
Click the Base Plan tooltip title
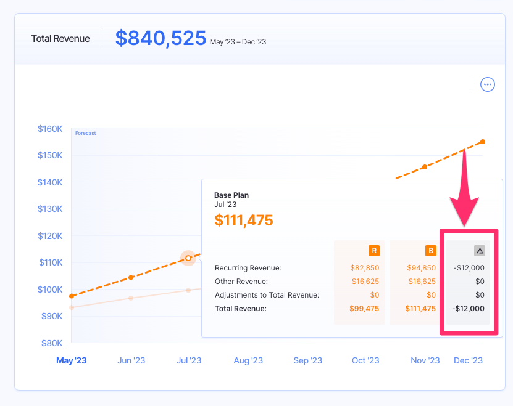231,195
